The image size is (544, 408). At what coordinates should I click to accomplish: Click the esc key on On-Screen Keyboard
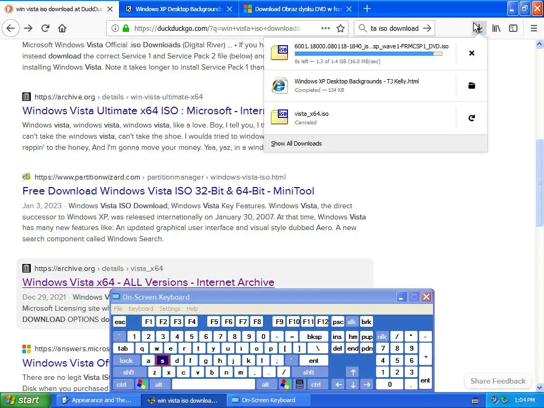[x=120, y=321]
